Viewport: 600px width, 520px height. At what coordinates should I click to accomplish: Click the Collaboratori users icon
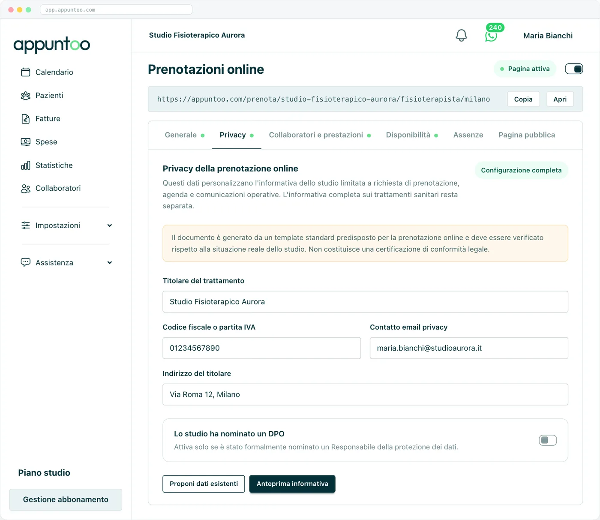coord(26,189)
